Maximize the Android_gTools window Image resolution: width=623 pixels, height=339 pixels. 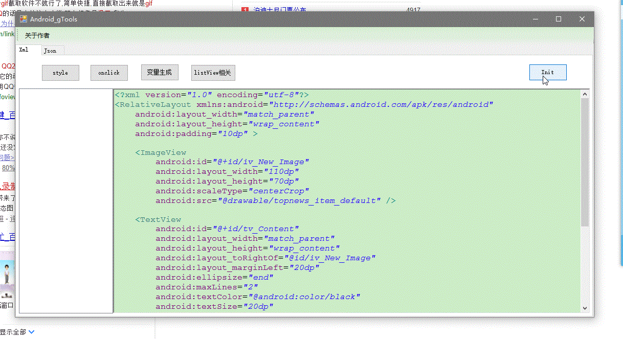(559, 19)
